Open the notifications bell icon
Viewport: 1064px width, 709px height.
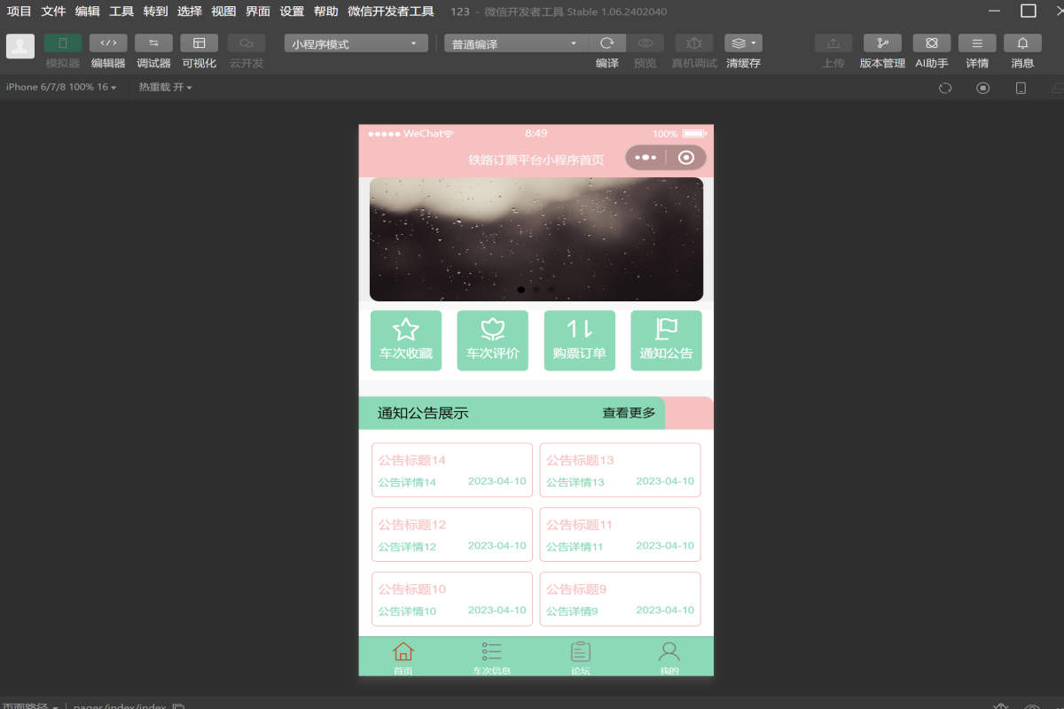[x=1022, y=43]
